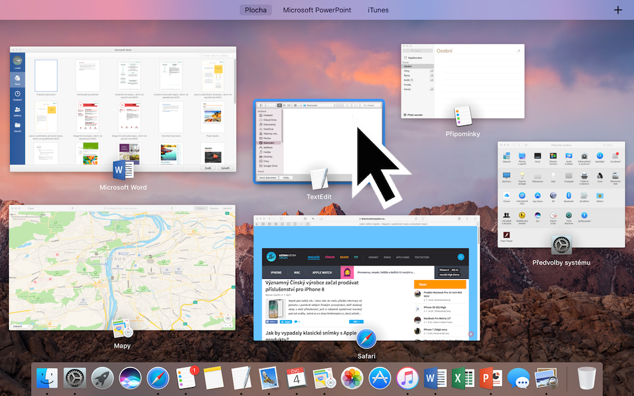Open APPLE WATCH menu on Safari webpage
This screenshot has height=396, width=634.
coord(322,272)
